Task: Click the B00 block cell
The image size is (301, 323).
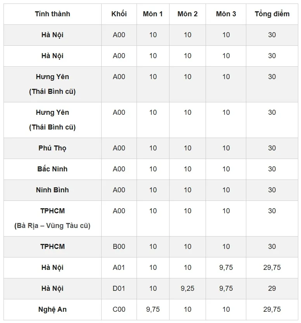Action: click(x=119, y=247)
